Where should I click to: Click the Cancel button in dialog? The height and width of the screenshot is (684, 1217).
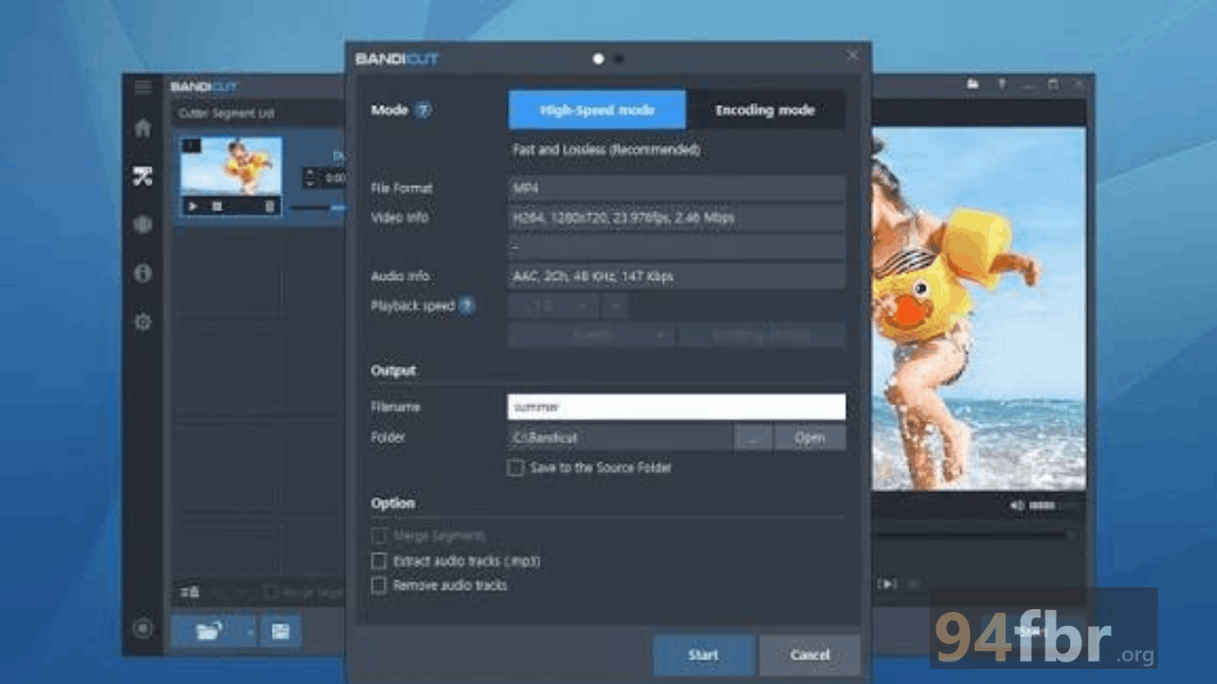point(810,655)
